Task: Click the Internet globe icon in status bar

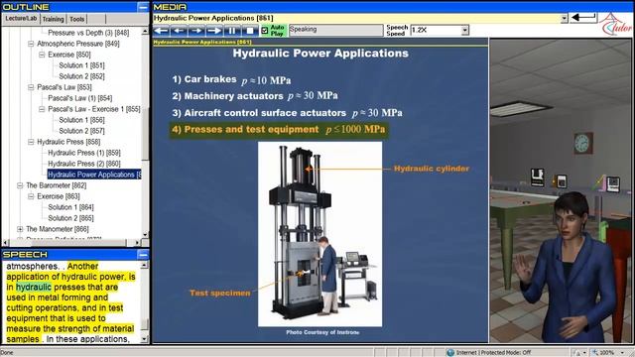Action: tap(450, 353)
